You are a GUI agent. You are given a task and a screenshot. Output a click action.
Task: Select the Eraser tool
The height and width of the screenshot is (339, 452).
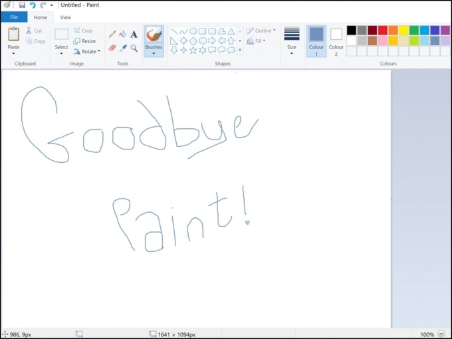(112, 48)
